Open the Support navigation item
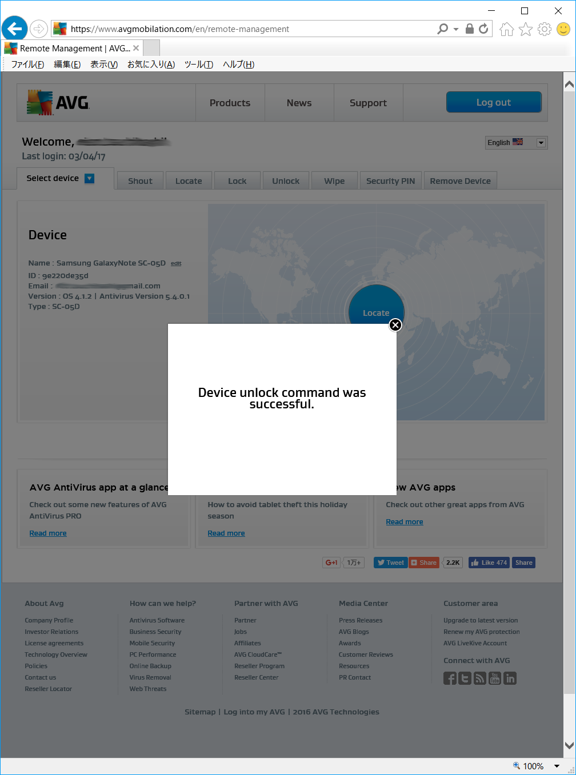The width and height of the screenshot is (576, 775). (x=368, y=103)
